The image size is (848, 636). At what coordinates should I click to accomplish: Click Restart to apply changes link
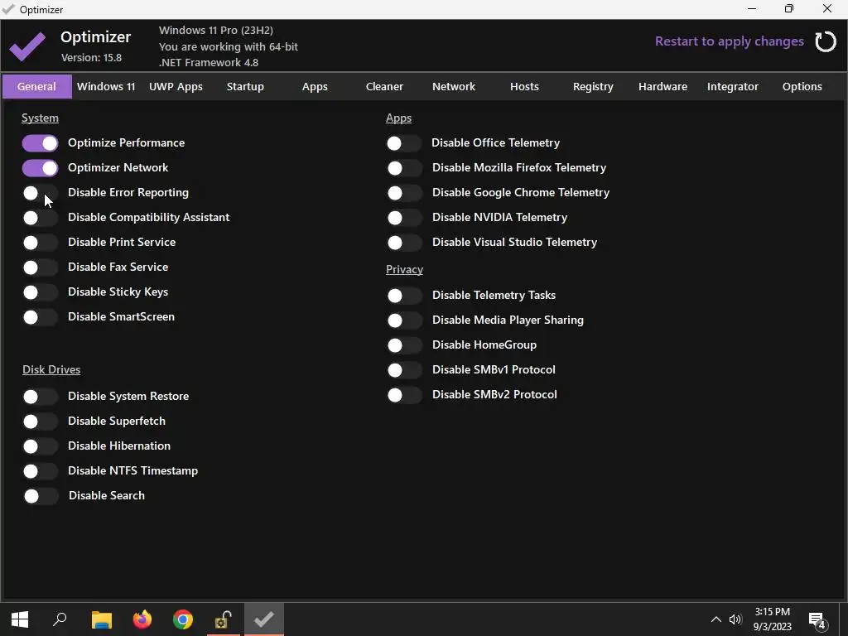coord(729,41)
